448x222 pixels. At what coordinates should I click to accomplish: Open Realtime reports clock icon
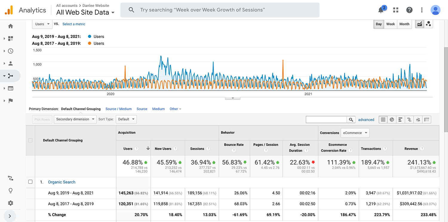pyautogui.click(x=10, y=51)
